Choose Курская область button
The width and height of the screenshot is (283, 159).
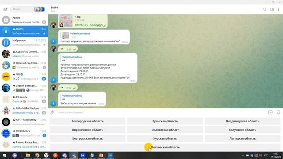click(165, 138)
